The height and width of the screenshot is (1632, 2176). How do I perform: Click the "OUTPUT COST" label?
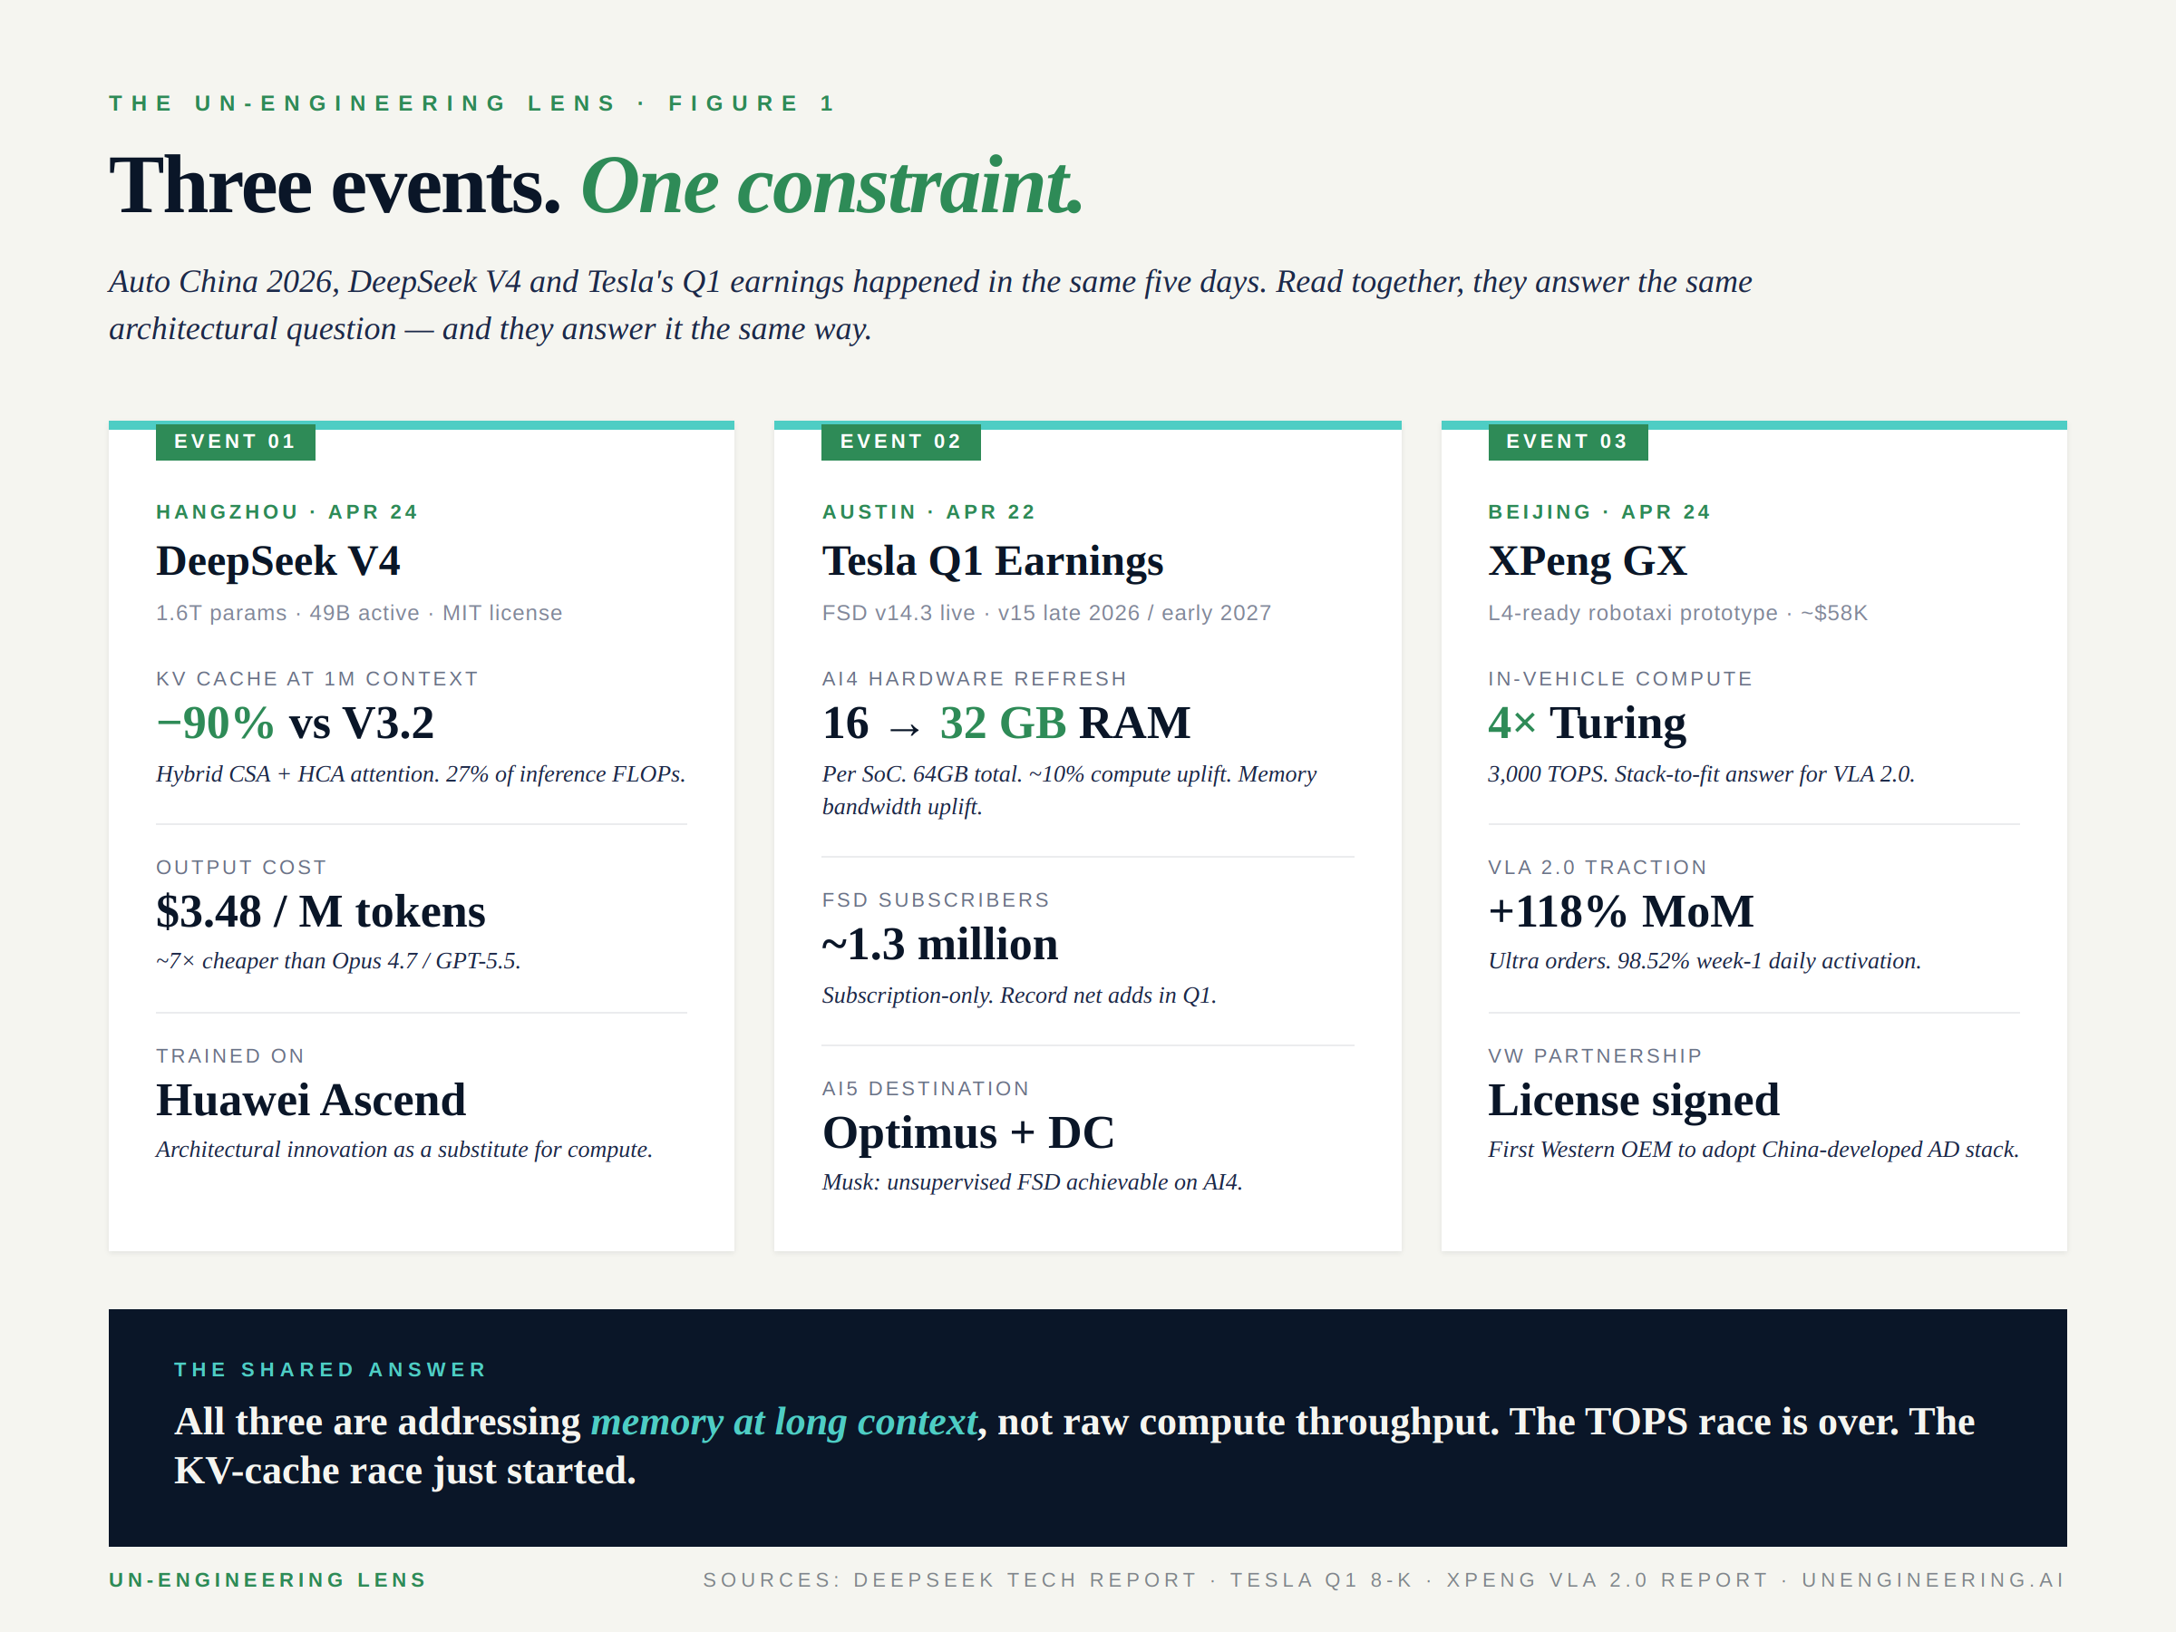[x=241, y=868]
